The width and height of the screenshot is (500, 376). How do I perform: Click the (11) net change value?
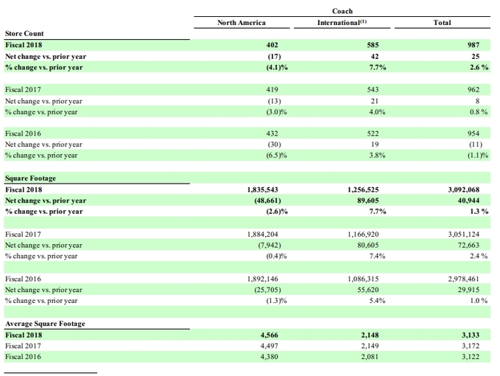[476, 145]
